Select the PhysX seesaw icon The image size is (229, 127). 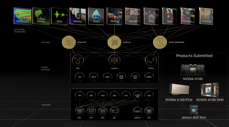point(151,60)
